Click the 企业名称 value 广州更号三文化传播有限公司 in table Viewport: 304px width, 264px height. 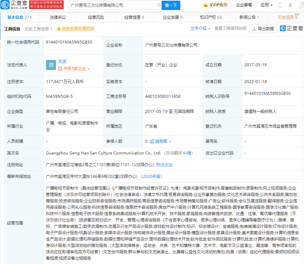tap(171, 45)
